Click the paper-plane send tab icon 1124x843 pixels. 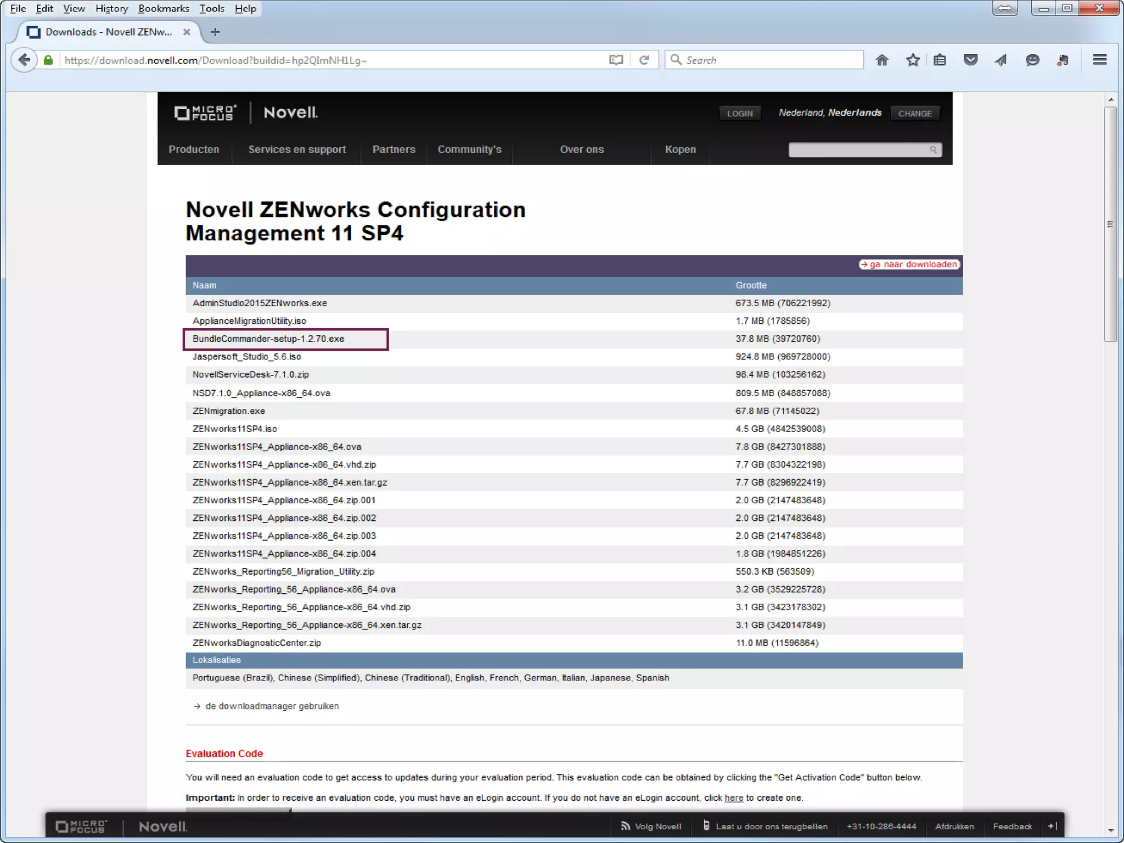tap(1001, 60)
